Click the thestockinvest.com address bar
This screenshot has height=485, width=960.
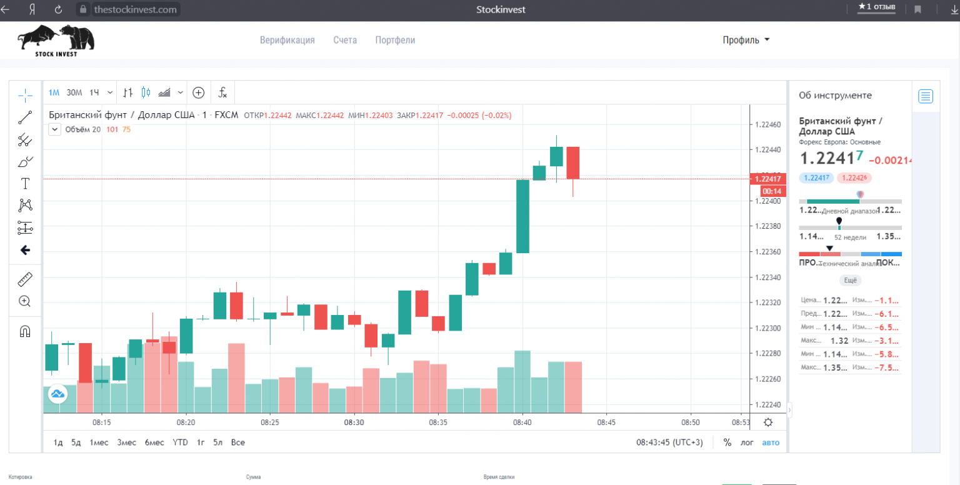128,9
